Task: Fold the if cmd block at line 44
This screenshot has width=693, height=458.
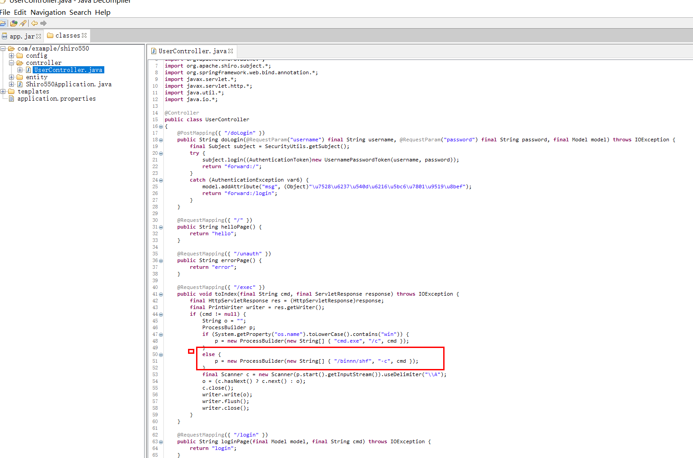Action: click(x=161, y=314)
